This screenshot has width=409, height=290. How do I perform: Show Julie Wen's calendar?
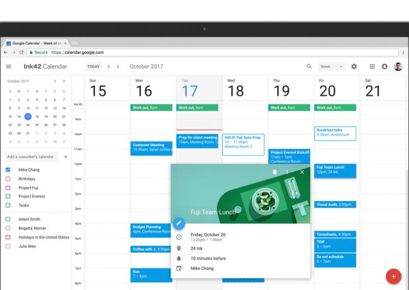(8, 246)
